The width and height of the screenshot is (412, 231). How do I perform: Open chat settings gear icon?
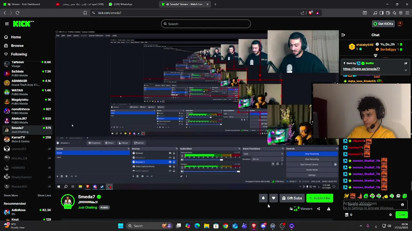[390, 215]
